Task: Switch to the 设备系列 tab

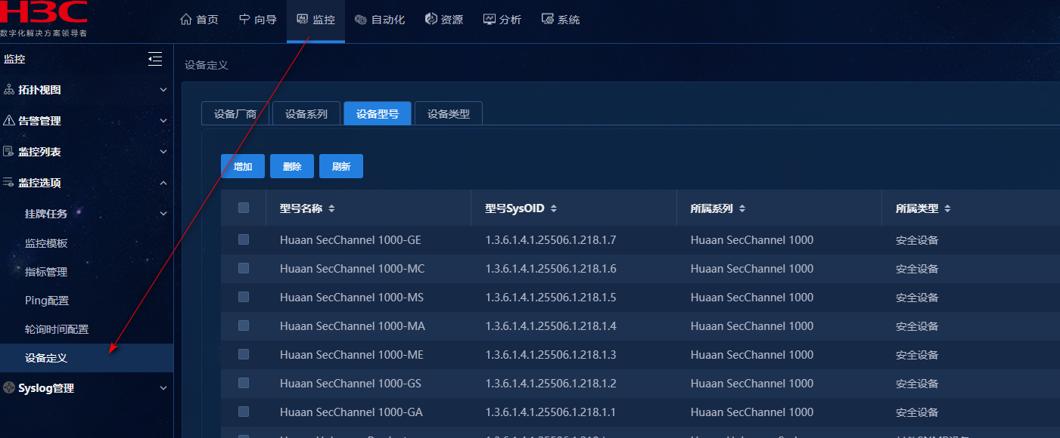Action: 306,114
